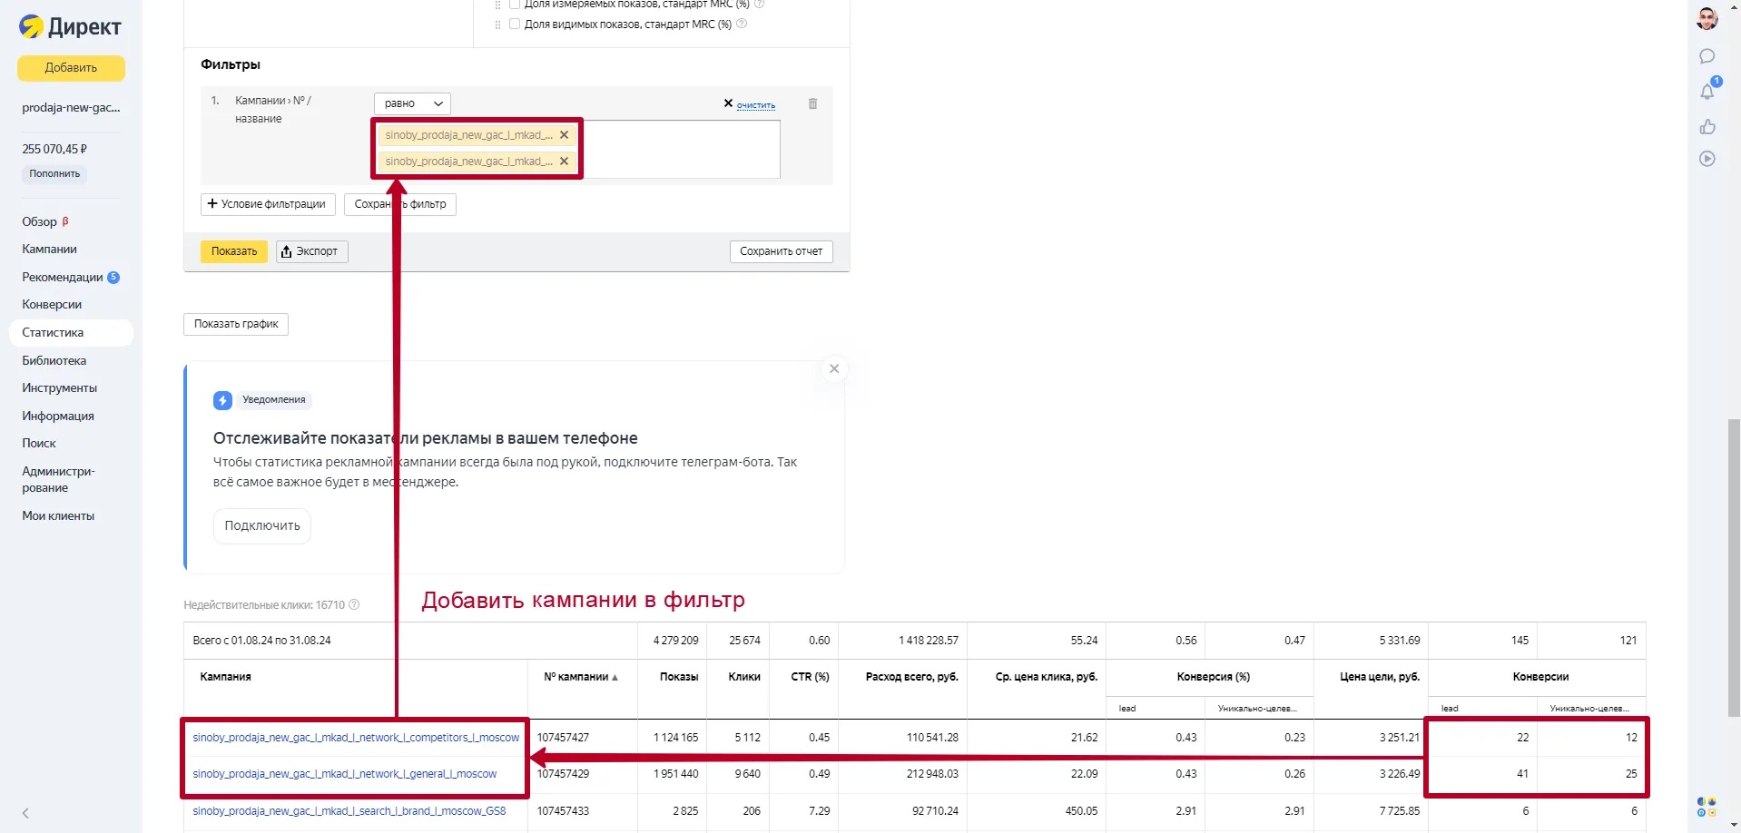Viewport: 1741px width, 833px height.
Task: Remove the first campaign tag from filter
Action: pyautogui.click(x=564, y=135)
